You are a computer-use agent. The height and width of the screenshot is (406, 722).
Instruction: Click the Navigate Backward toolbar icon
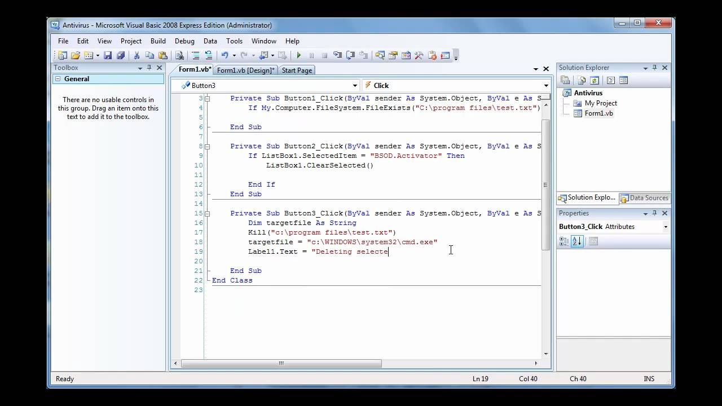(263, 55)
